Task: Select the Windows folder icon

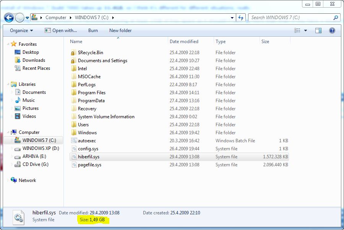Action: click(73, 133)
